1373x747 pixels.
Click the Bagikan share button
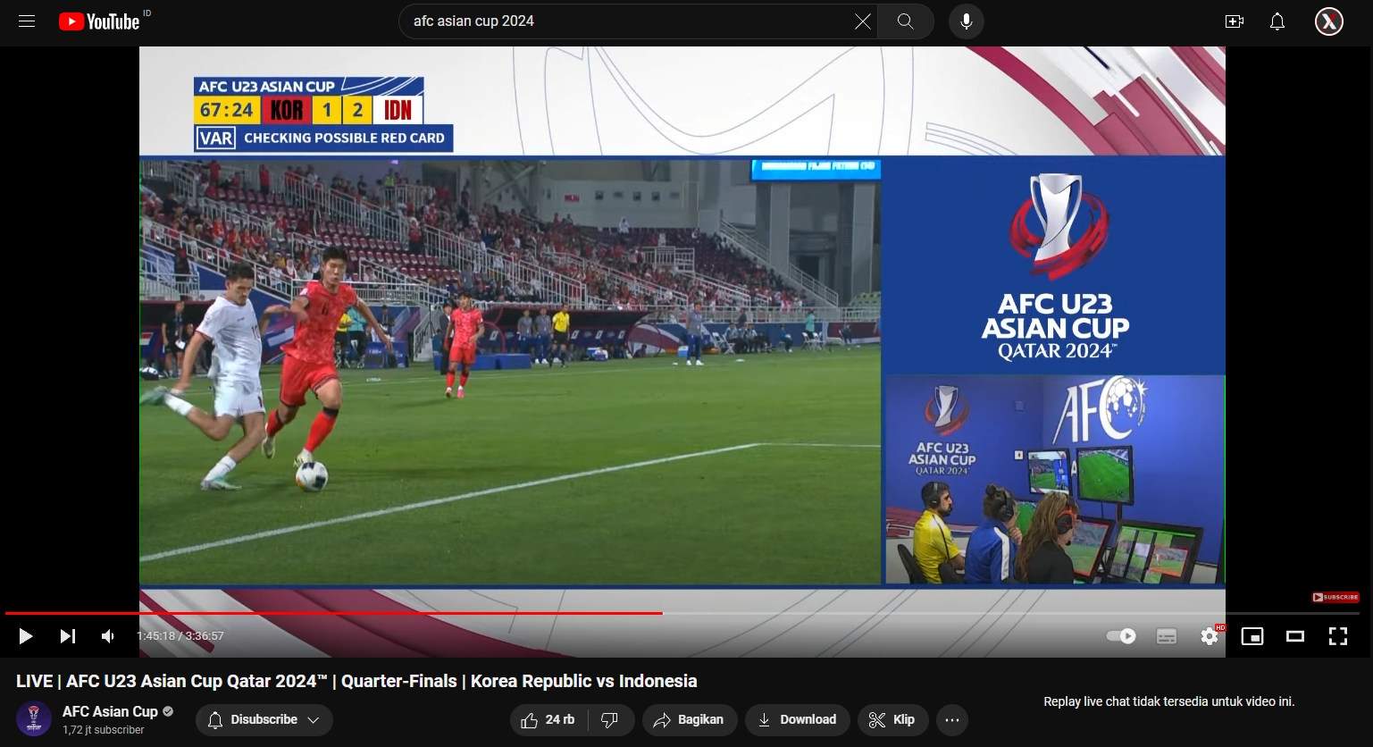689,720
